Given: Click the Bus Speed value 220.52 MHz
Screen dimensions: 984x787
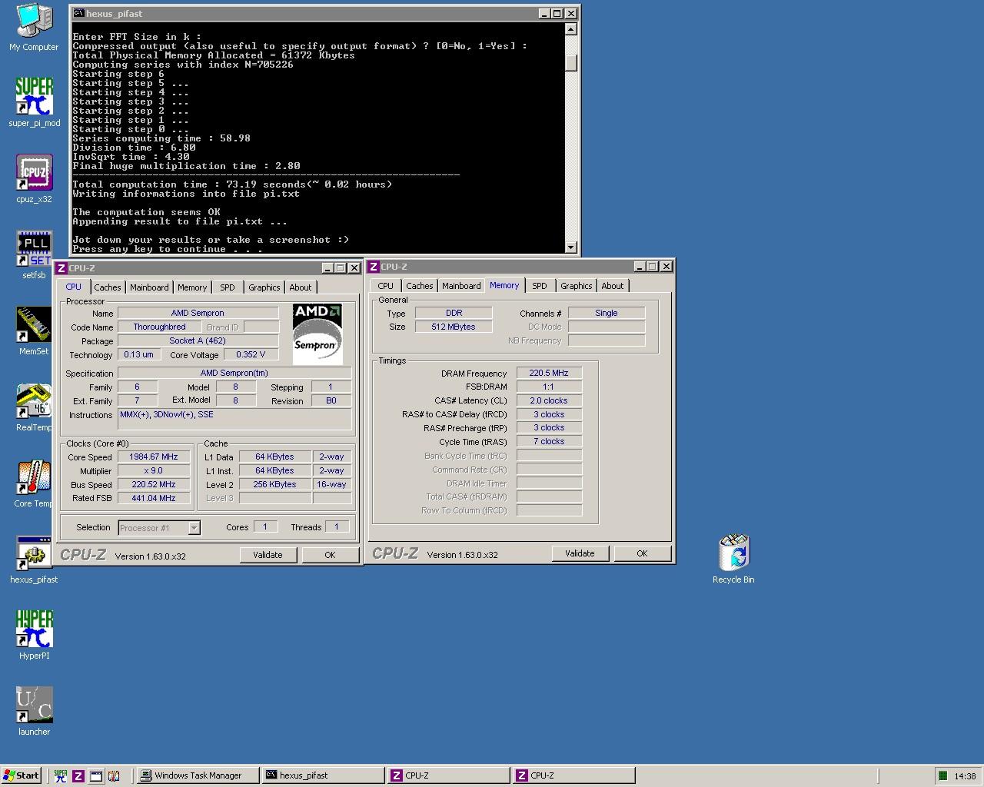Looking at the screenshot, I should [x=154, y=484].
